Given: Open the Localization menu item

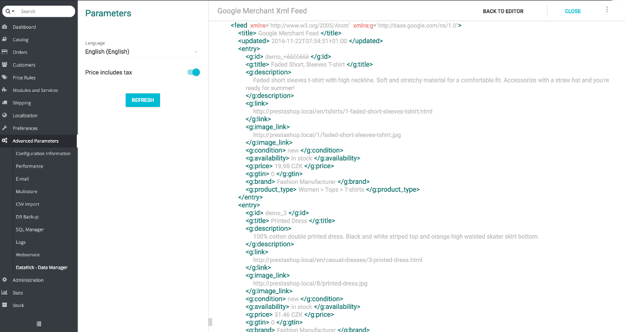Looking at the screenshot, I should point(25,116).
